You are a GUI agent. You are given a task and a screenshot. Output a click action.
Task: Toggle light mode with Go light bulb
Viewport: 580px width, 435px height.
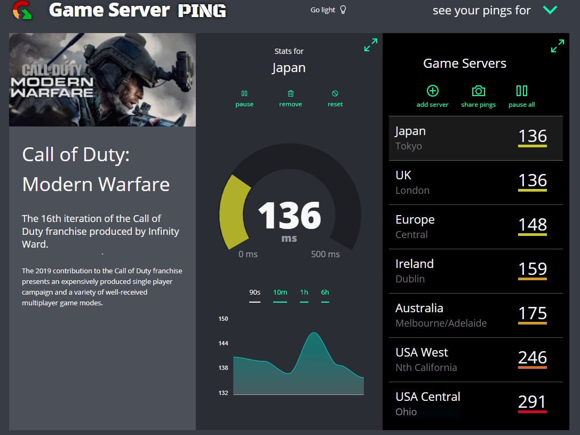[x=329, y=10]
